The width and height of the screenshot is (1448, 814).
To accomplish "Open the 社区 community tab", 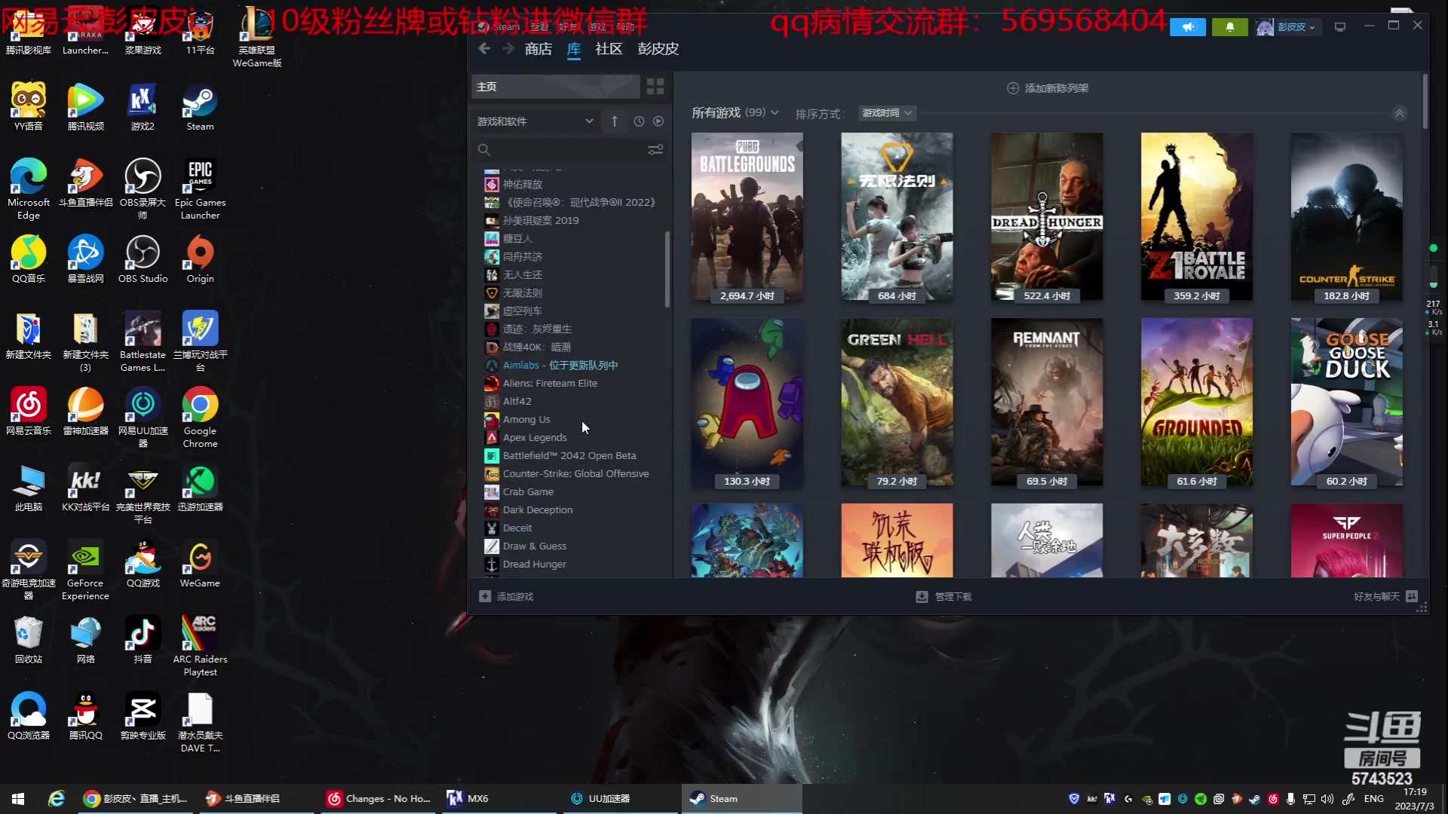I will click(x=609, y=49).
